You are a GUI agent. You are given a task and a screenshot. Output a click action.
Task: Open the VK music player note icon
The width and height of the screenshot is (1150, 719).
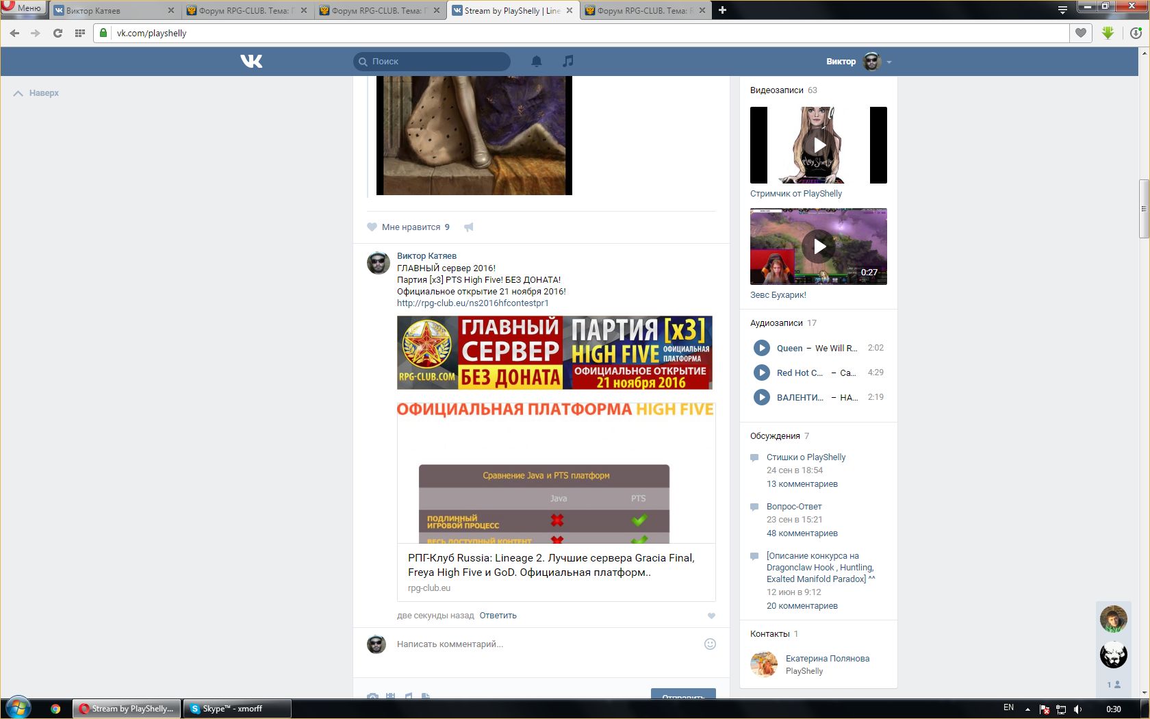[567, 61]
